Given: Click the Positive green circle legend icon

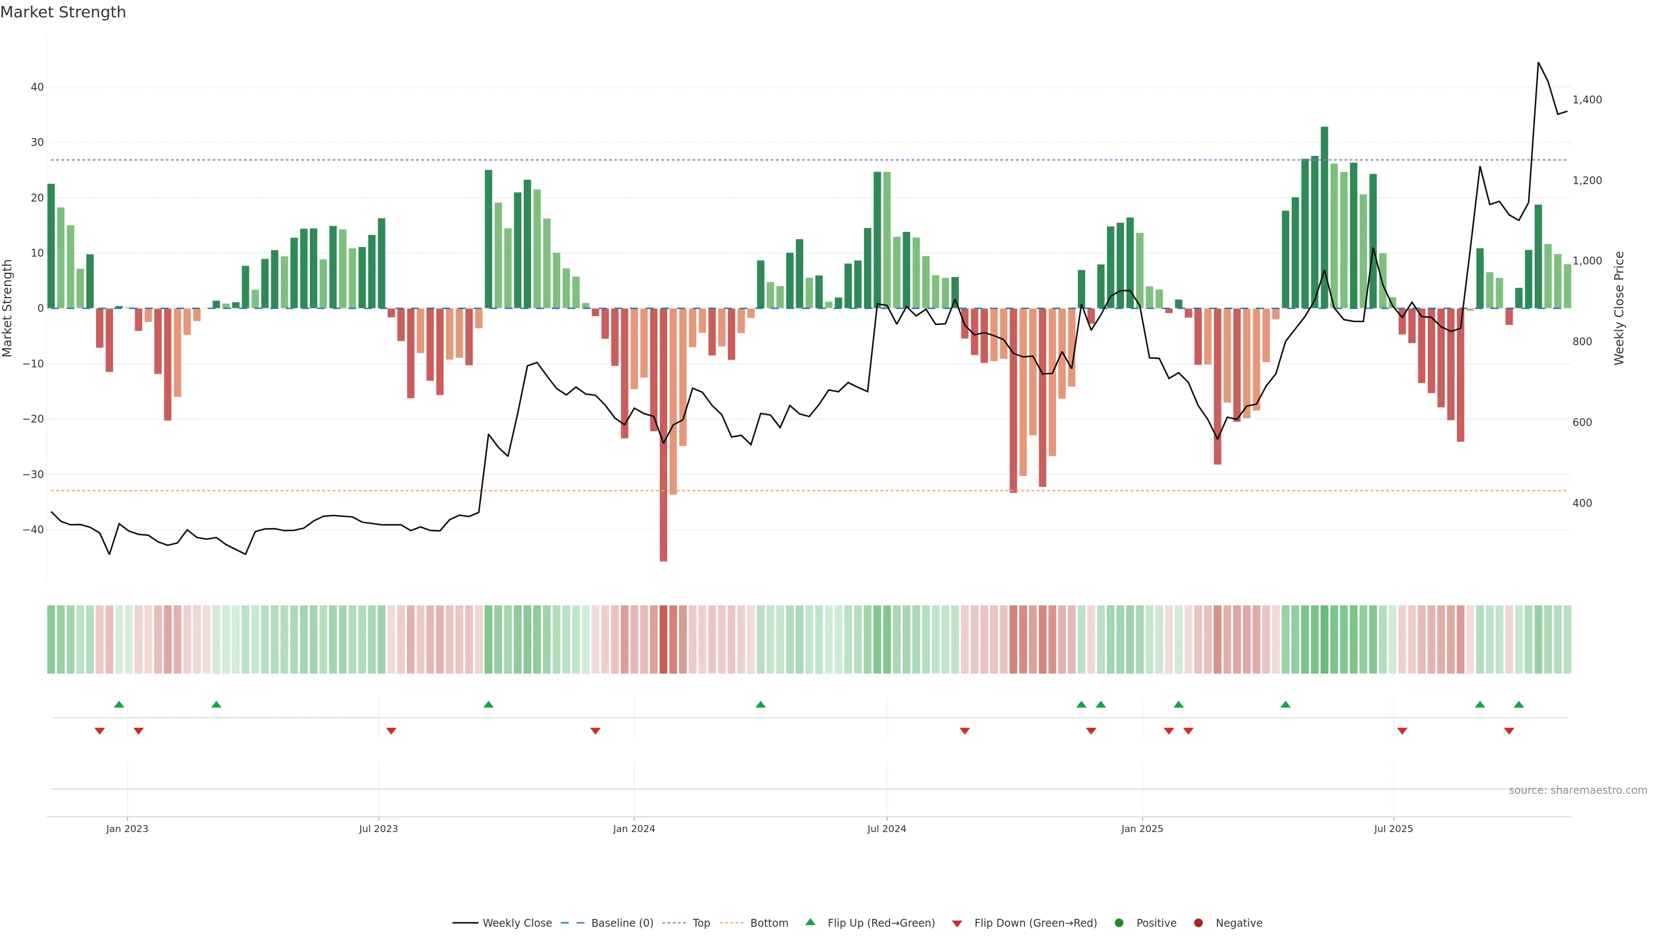Looking at the screenshot, I should 1119,923.
